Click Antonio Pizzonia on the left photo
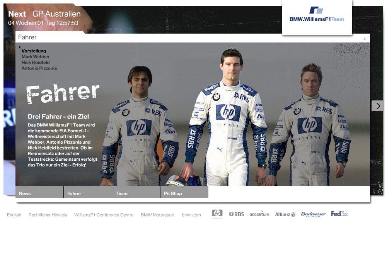 140,126
